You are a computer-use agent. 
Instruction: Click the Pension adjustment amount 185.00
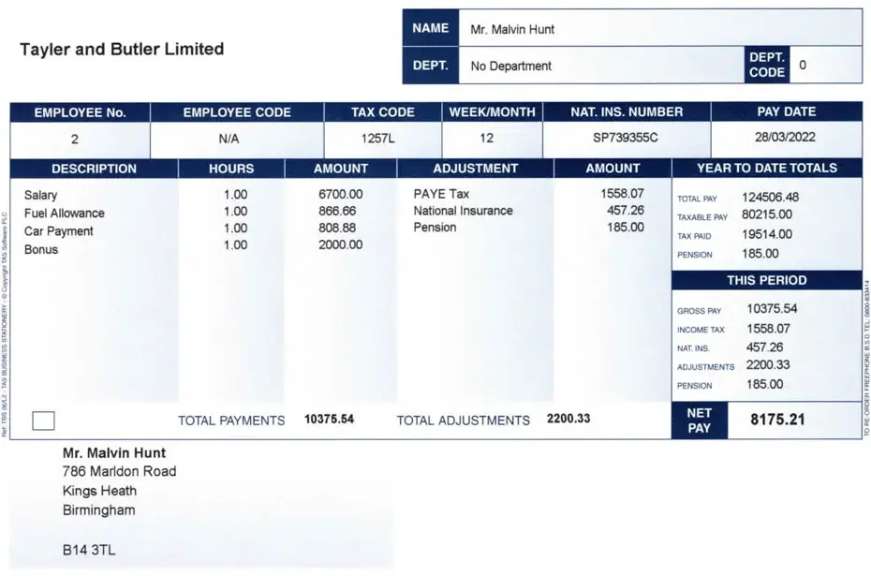pyautogui.click(x=626, y=228)
